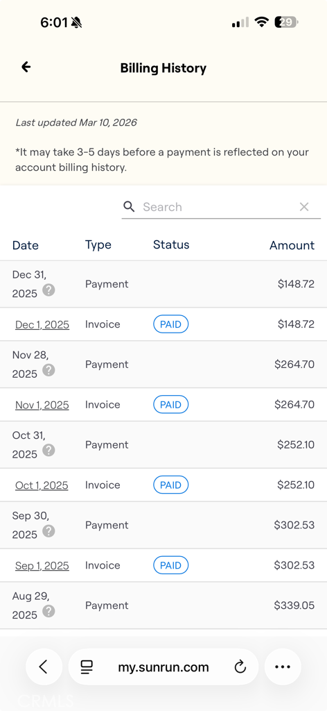Open the Oct 1, 2025 invoice link
327x711 pixels.
[42, 485]
